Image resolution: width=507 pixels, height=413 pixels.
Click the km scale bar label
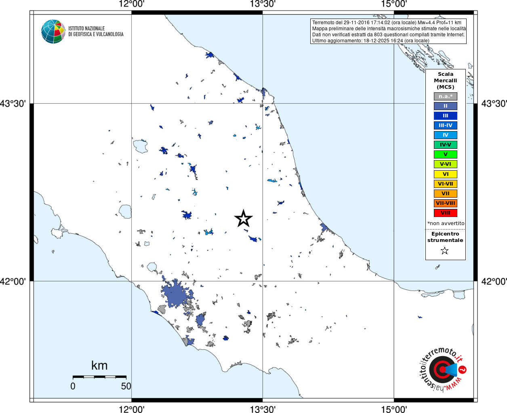click(99, 365)
